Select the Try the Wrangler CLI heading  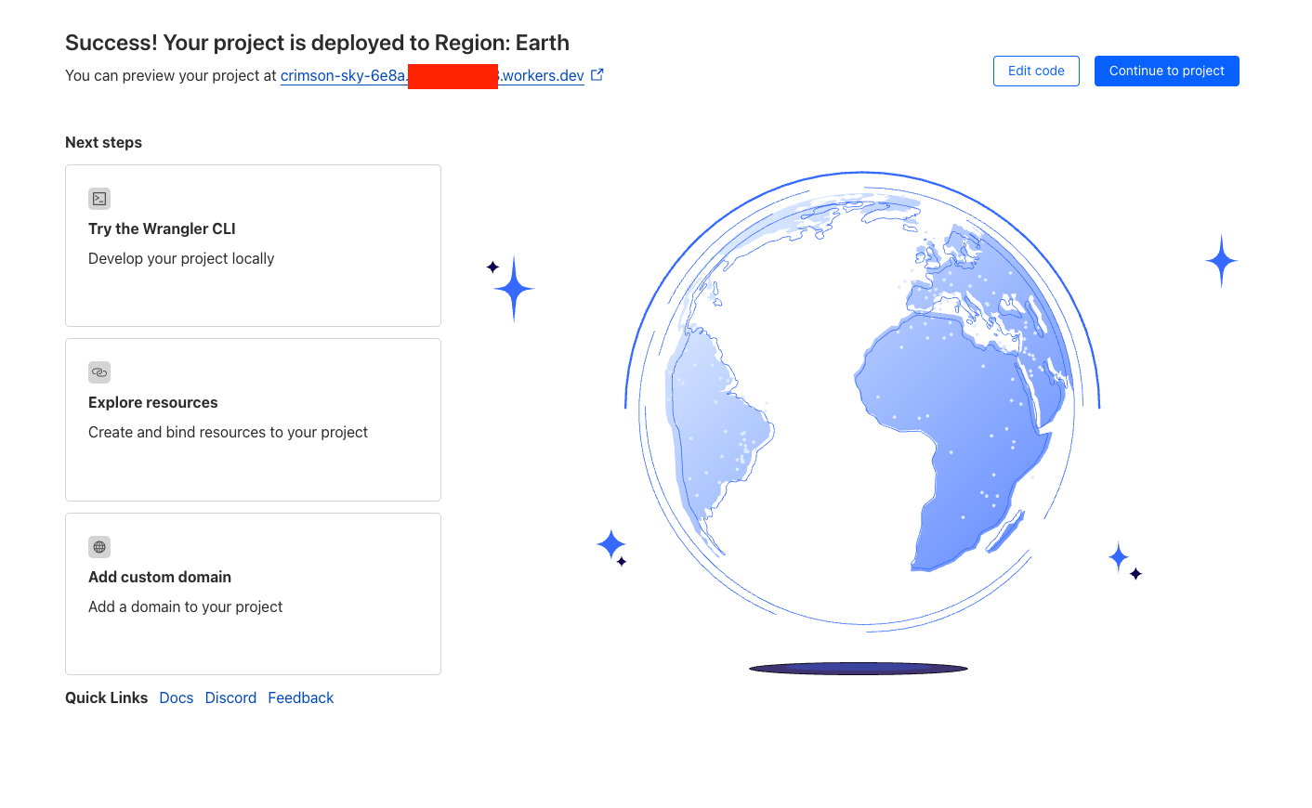[x=162, y=228]
